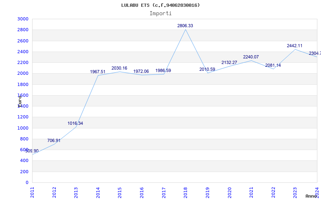
Task: Select the 509.90 data label
Action: pyautogui.click(x=32, y=151)
